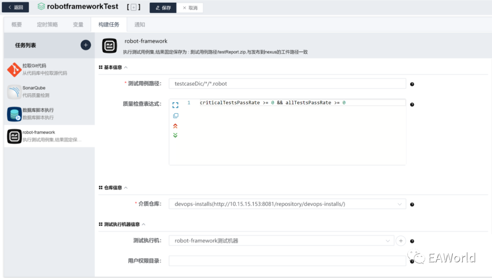This screenshot has width=492, height=278.
Task: Open help for 测试执行机
Action: [x=412, y=241]
